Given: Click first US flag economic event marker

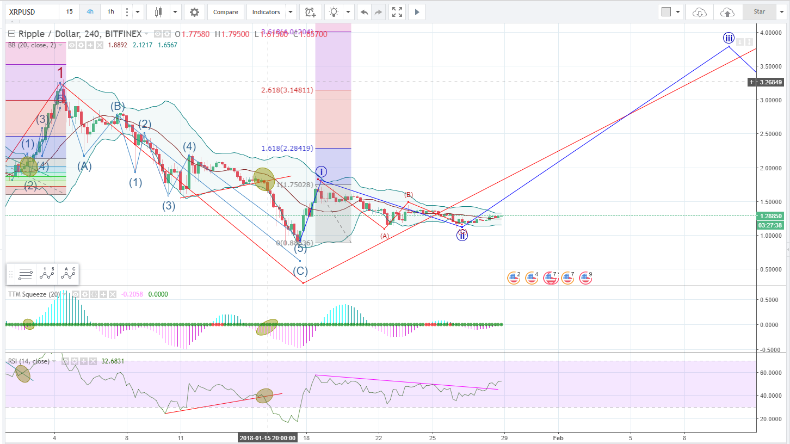Looking at the screenshot, I should [514, 278].
